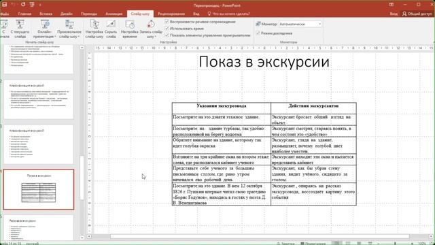Start show from current slide (С текущего слайда)
The width and height of the screenshot is (435, 245).
coord(20,29)
